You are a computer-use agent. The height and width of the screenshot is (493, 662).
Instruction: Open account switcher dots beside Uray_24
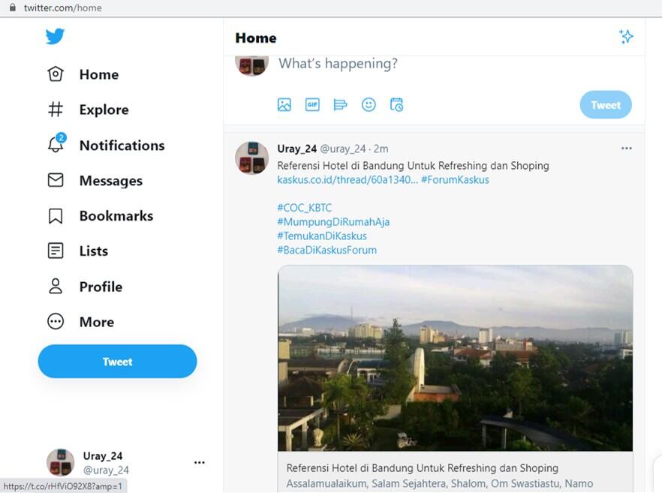click(200, 462)
